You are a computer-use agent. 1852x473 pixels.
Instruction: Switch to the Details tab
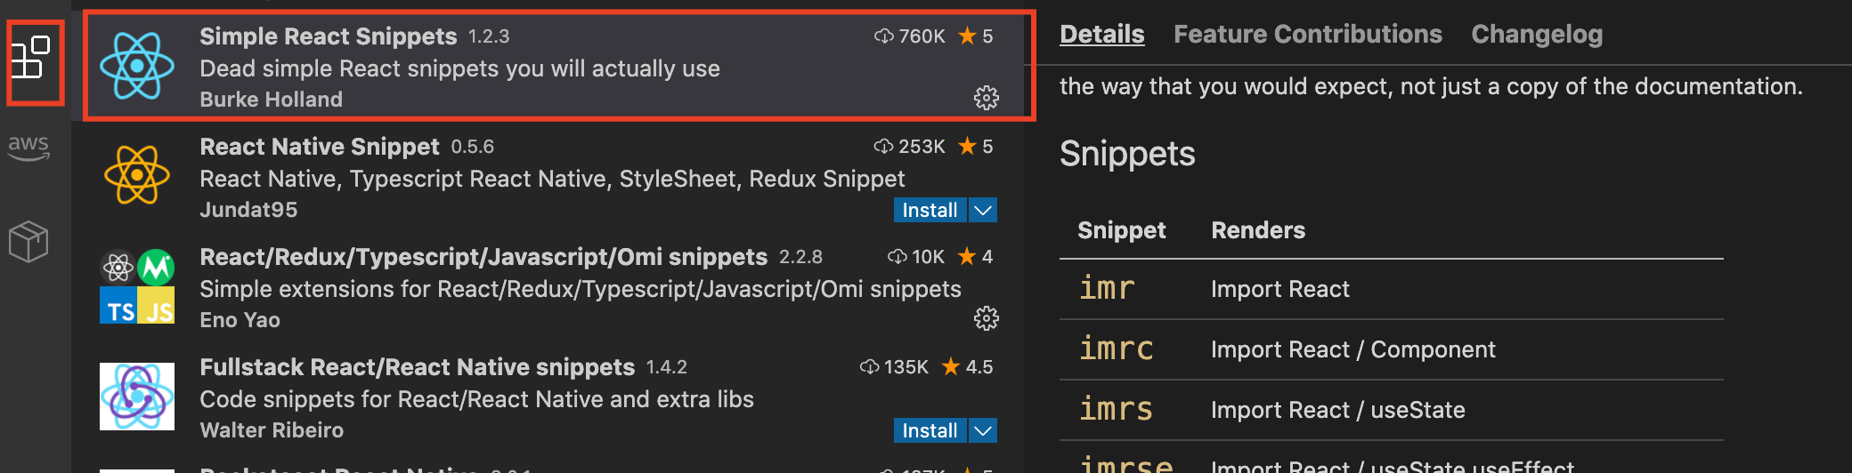[x=1101, y=35]
